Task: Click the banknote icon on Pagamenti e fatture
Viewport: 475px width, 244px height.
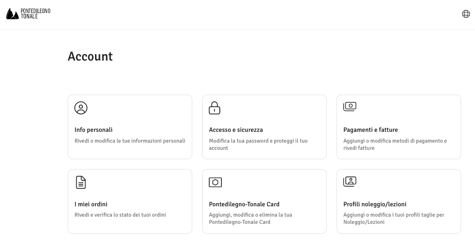Action: point(350,107)
